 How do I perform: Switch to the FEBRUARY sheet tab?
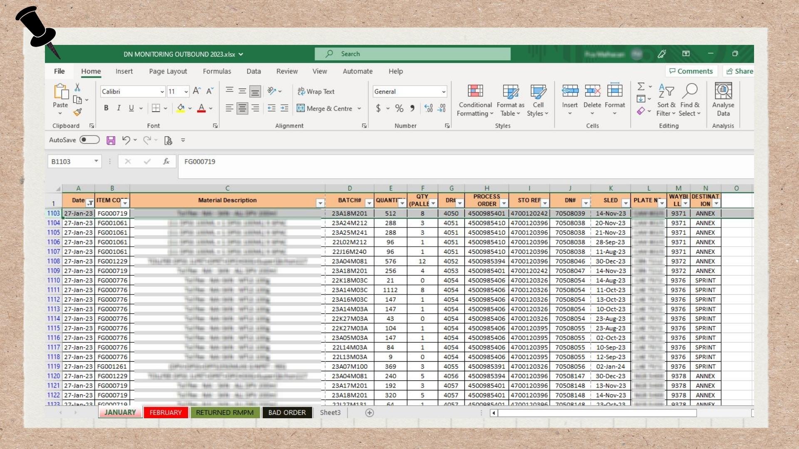(166, 412)
